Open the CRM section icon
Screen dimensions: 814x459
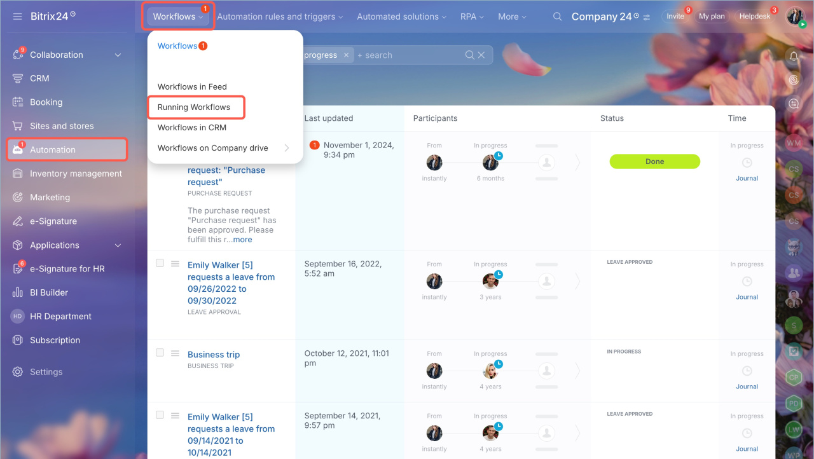tap(18, 78)
